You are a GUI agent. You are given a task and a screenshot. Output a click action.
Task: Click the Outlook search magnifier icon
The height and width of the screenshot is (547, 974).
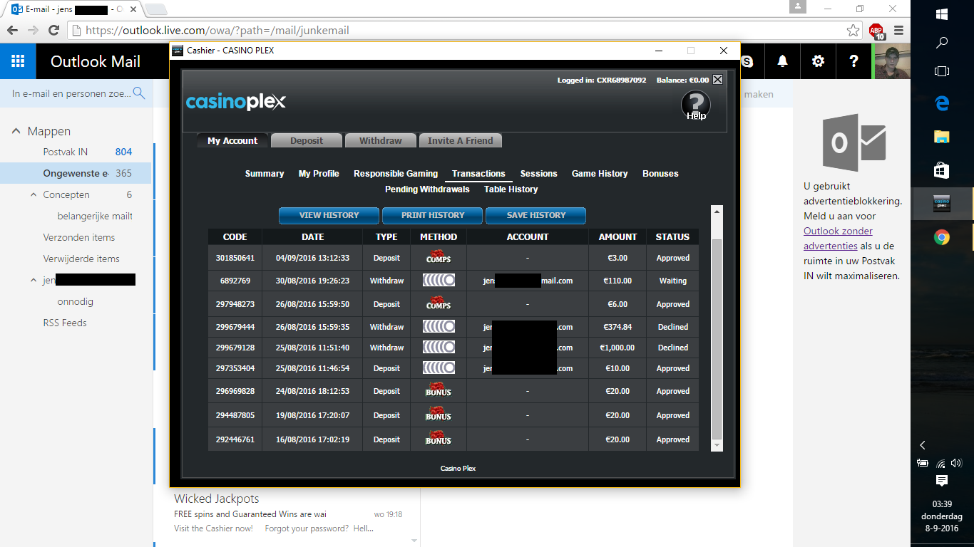[139, 93]
